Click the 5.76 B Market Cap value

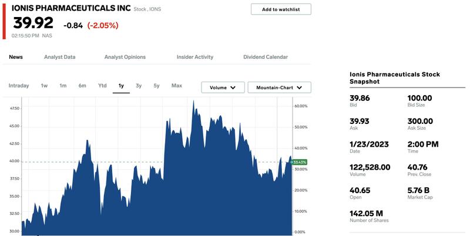pos(418,190)
